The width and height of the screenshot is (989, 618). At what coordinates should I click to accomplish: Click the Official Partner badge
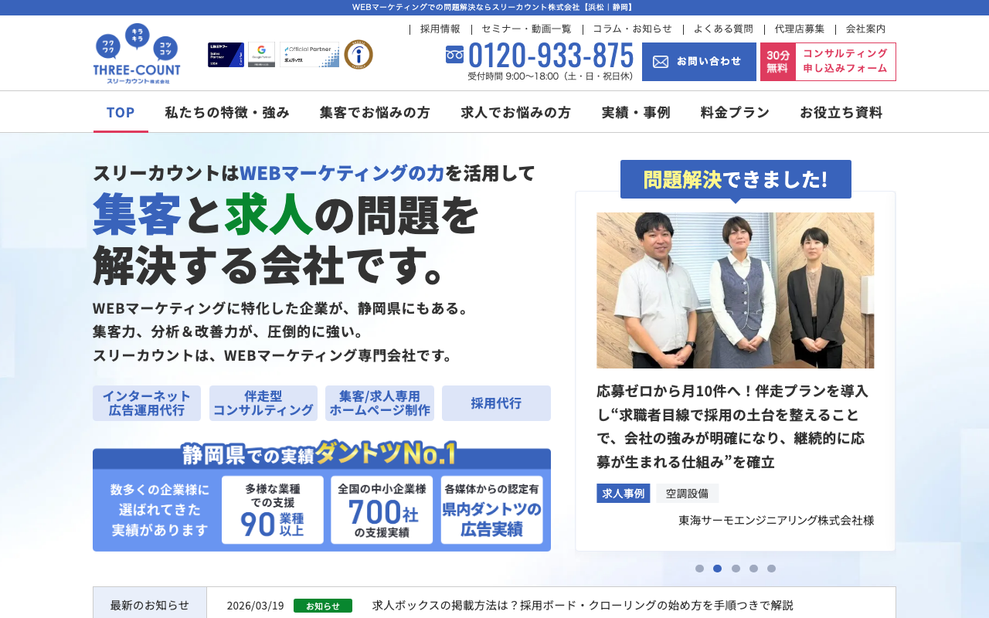[309, 55]
